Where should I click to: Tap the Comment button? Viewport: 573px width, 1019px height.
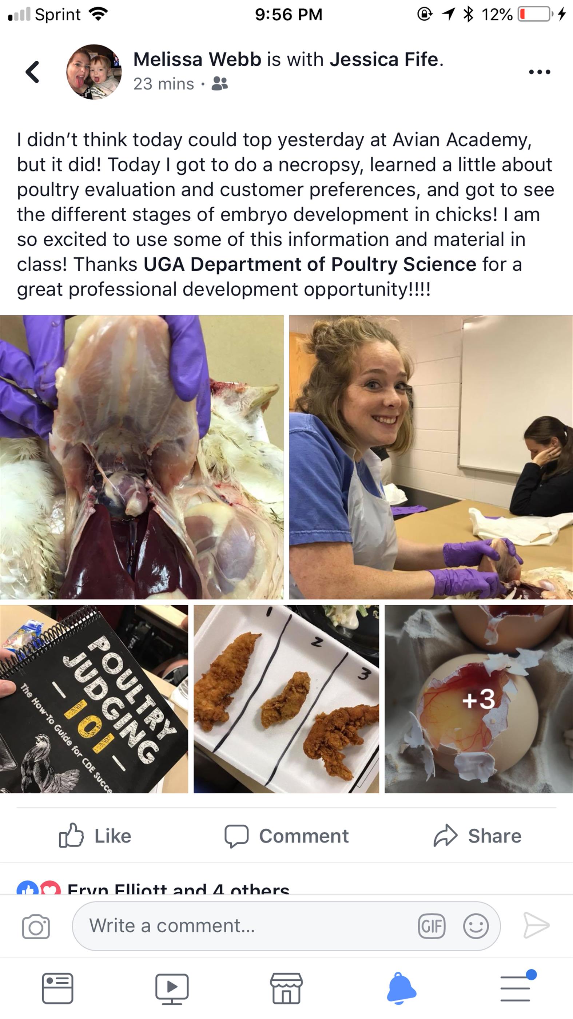pos(286,836)
